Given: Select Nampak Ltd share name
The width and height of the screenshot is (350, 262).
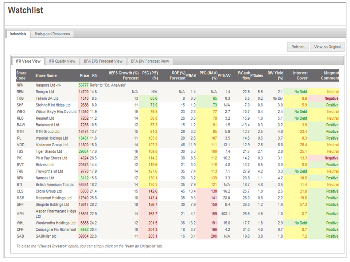Looking at the screenshot, I should (x=45, y=178).
